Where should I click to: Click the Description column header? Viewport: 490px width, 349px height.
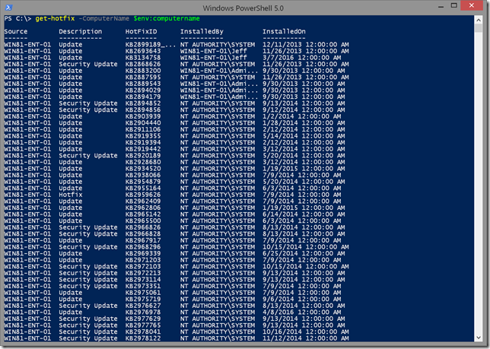click(x=81, y=31)
